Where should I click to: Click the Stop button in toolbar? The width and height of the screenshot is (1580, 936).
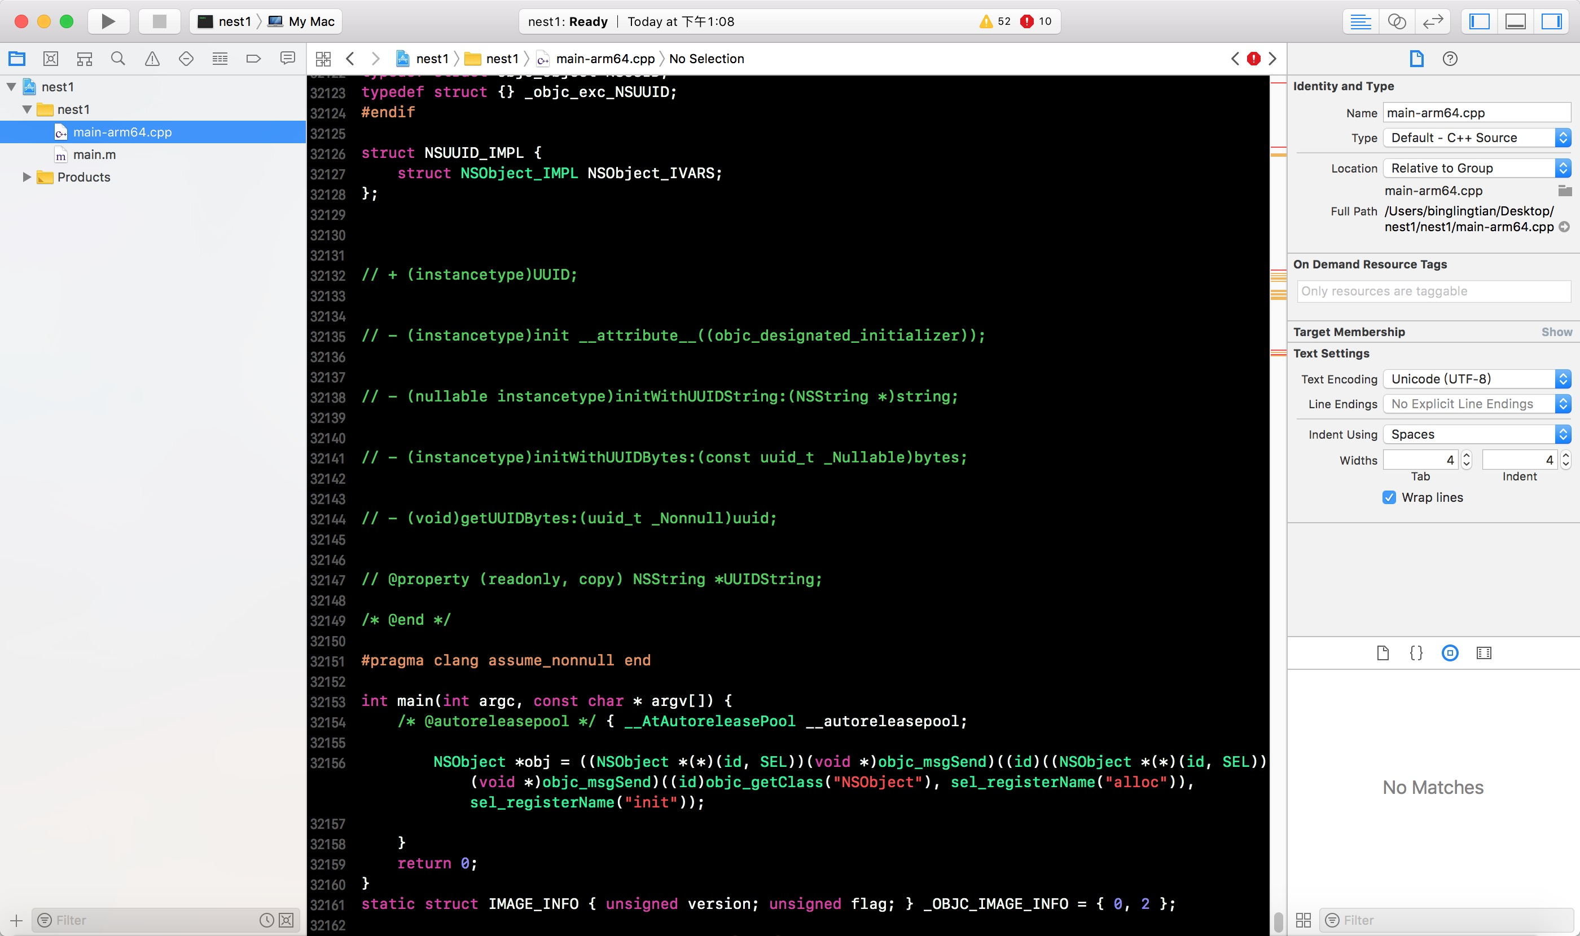pos(159,21)
